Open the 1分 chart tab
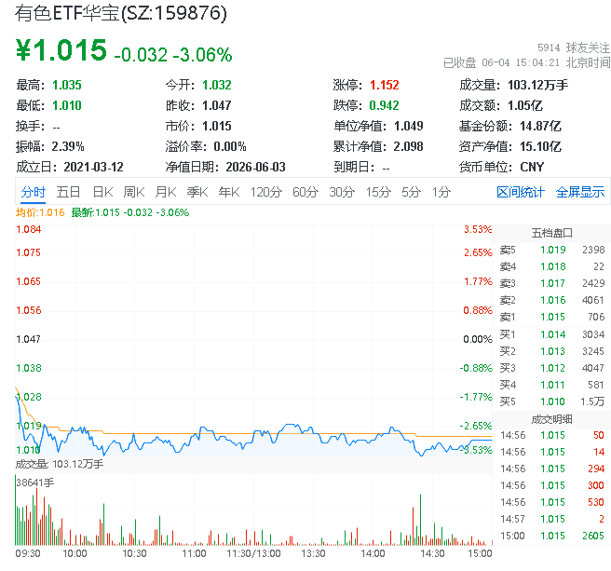Viewport: 611px width, 571px height. pyautogui.click(x=441, y=192)
